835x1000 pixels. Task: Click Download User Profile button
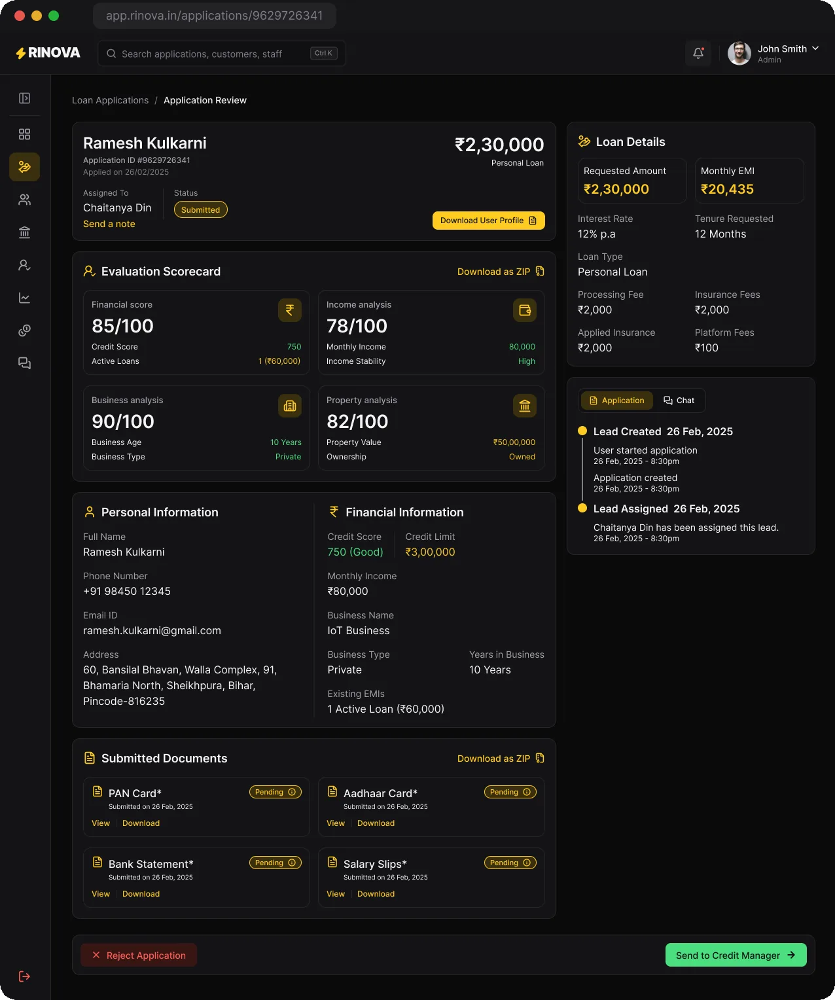(489, 221)
